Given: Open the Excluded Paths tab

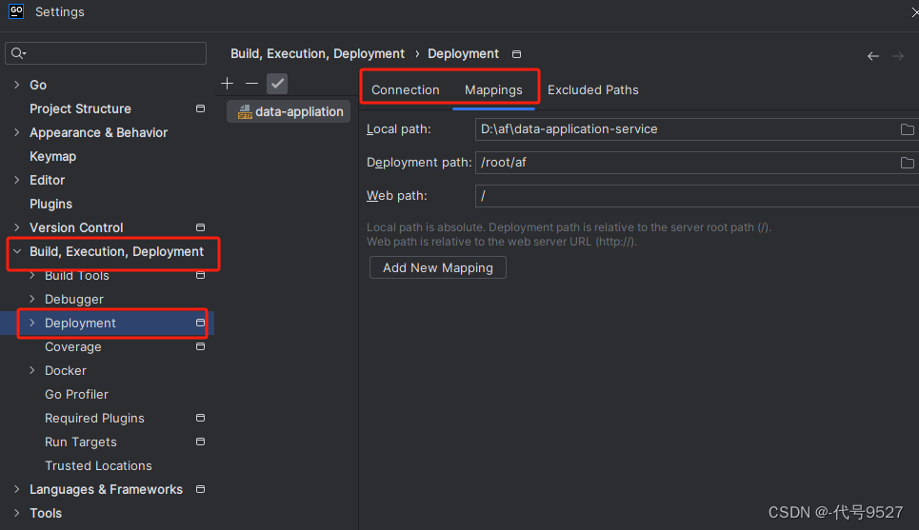Looking at the screenshot, I should coord(592,90).
